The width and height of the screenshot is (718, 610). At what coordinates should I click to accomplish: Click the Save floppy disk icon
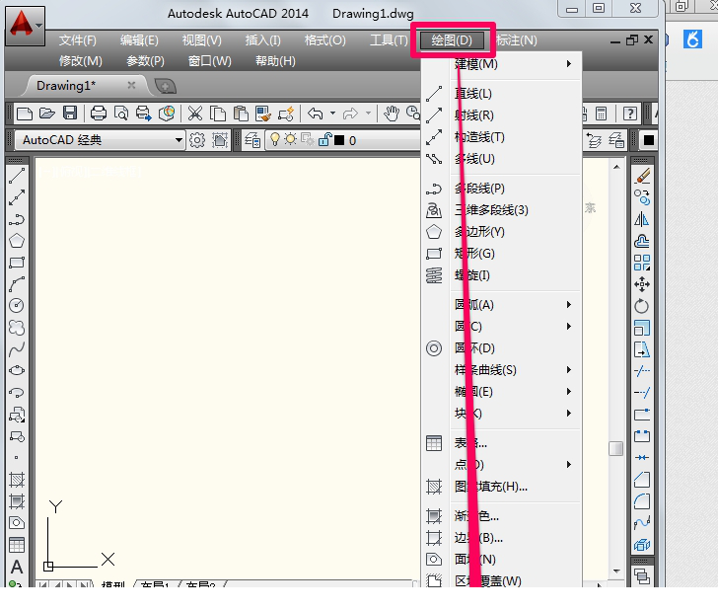tap(70, 114)
